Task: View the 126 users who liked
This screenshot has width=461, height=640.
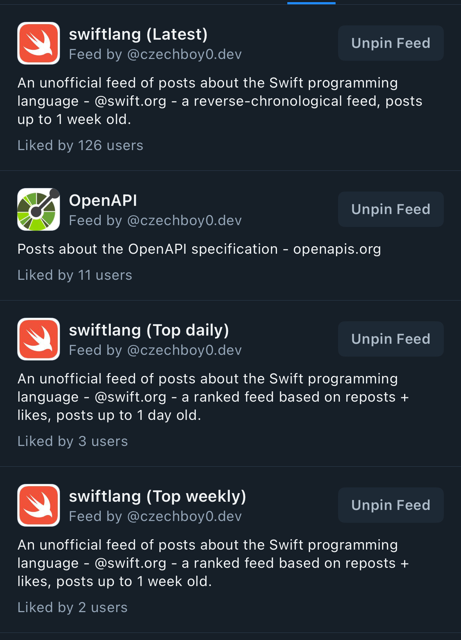Action: pyautogui.click(x=80, y=146)
